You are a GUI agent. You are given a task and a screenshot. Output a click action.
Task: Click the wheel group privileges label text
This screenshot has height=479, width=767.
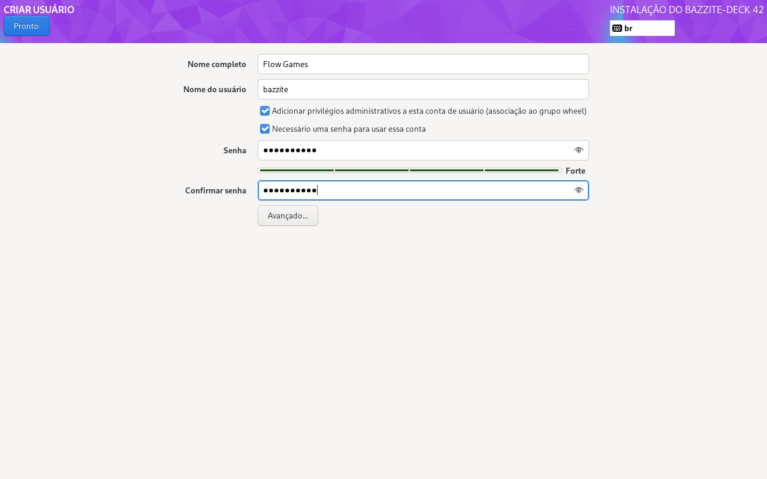[429, 111]
